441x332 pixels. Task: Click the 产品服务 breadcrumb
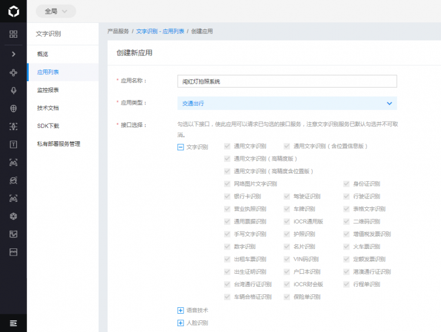click(x=118, y=31)
